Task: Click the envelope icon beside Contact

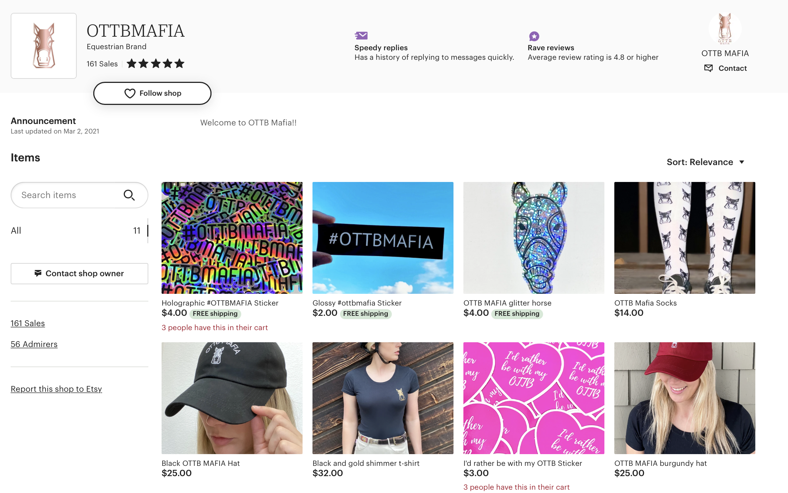Action: 708,68
